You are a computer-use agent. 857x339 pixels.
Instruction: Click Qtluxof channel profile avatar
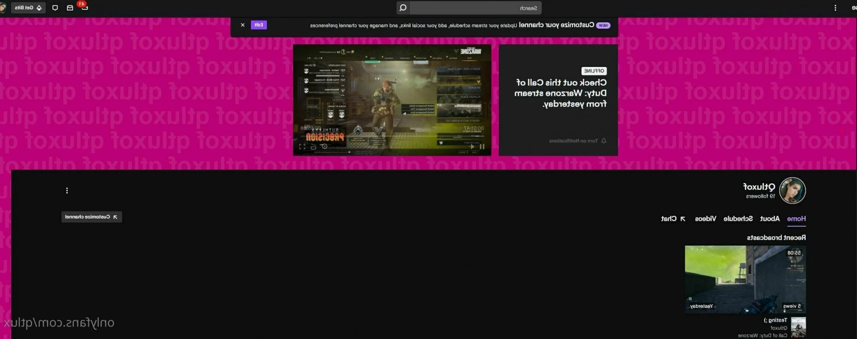coord(792,190)
